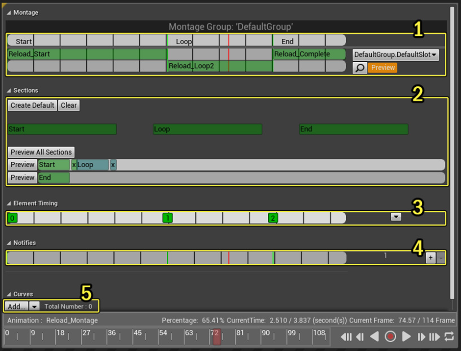Screen dimensions: 461x351
Task: Open the Element Timing options dropdown arrow
Action: [396, 217]
